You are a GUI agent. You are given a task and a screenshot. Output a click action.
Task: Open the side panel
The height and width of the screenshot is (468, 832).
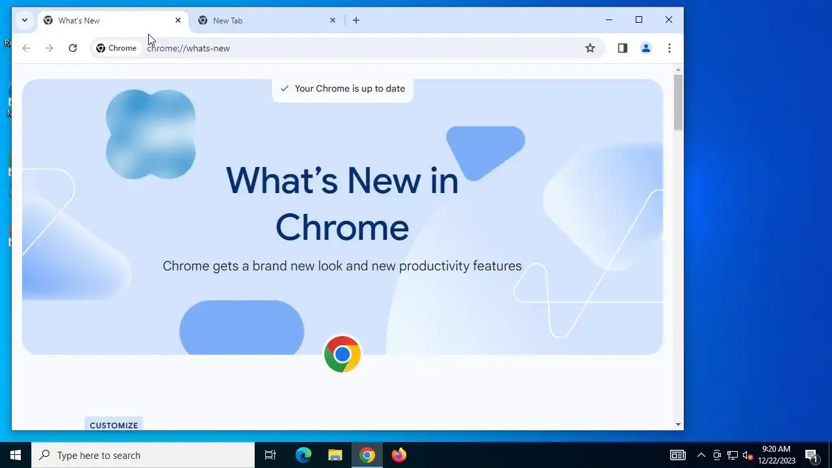623,48
